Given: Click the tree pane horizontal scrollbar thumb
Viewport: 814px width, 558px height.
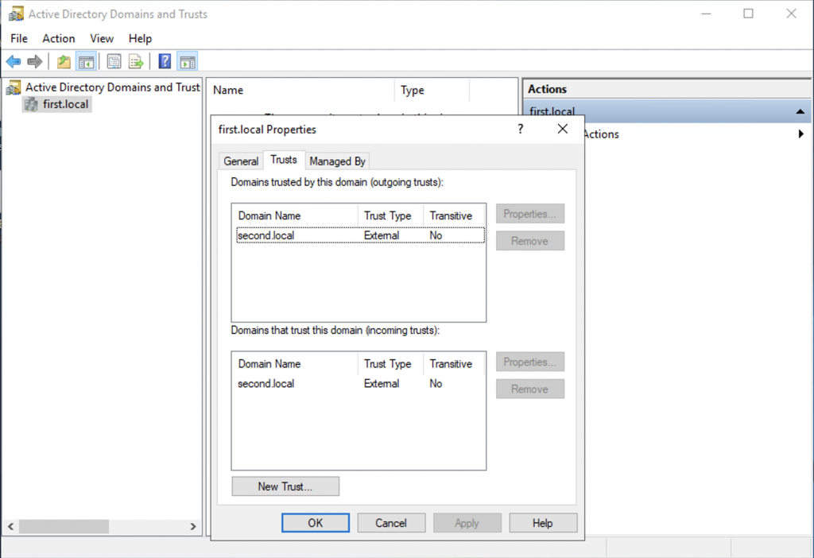Looking at the screenshot, I should point(64,526).
